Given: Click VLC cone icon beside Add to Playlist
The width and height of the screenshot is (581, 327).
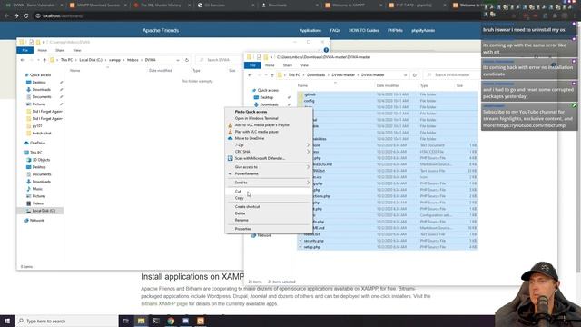Looking at the screenshot, I should (230, 125).
